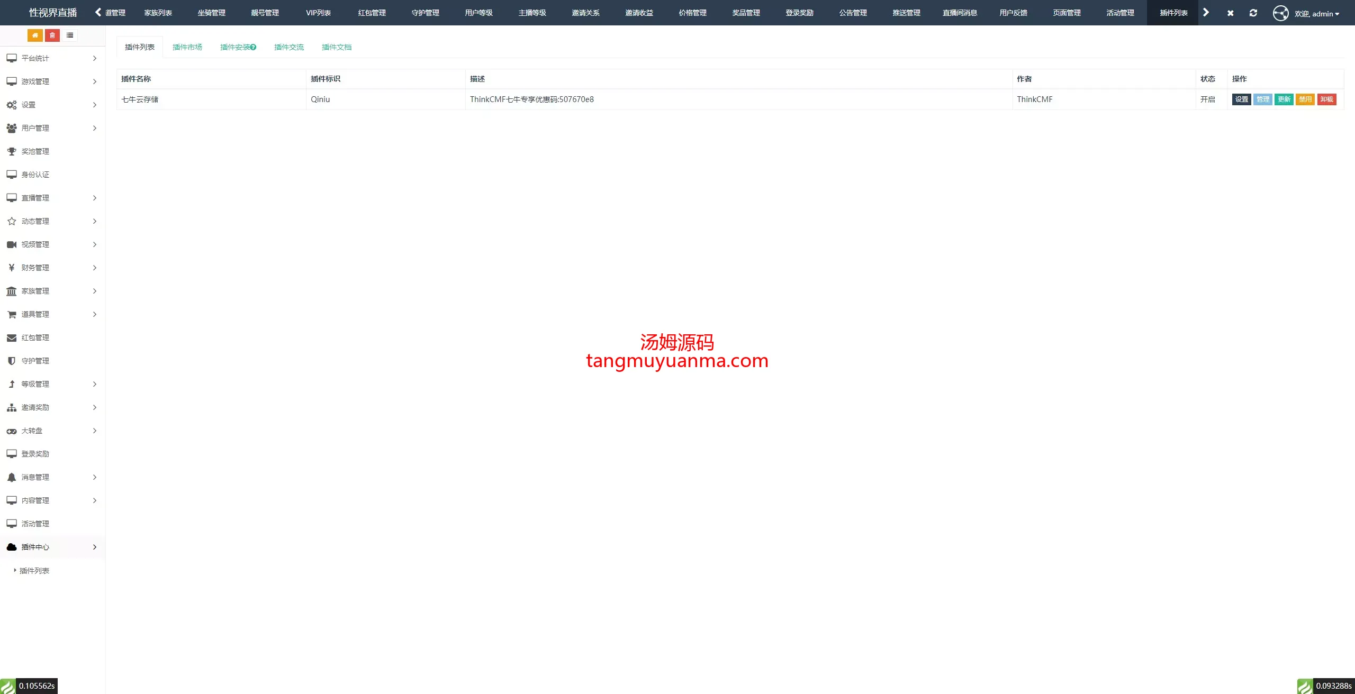Click the admin avatar icon

tap(1280, 13)
